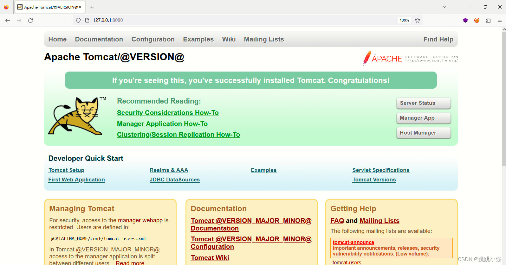Click the page info icon beside the URL
The width and height of the screenshot is (506, 265).
coord(87,20)
